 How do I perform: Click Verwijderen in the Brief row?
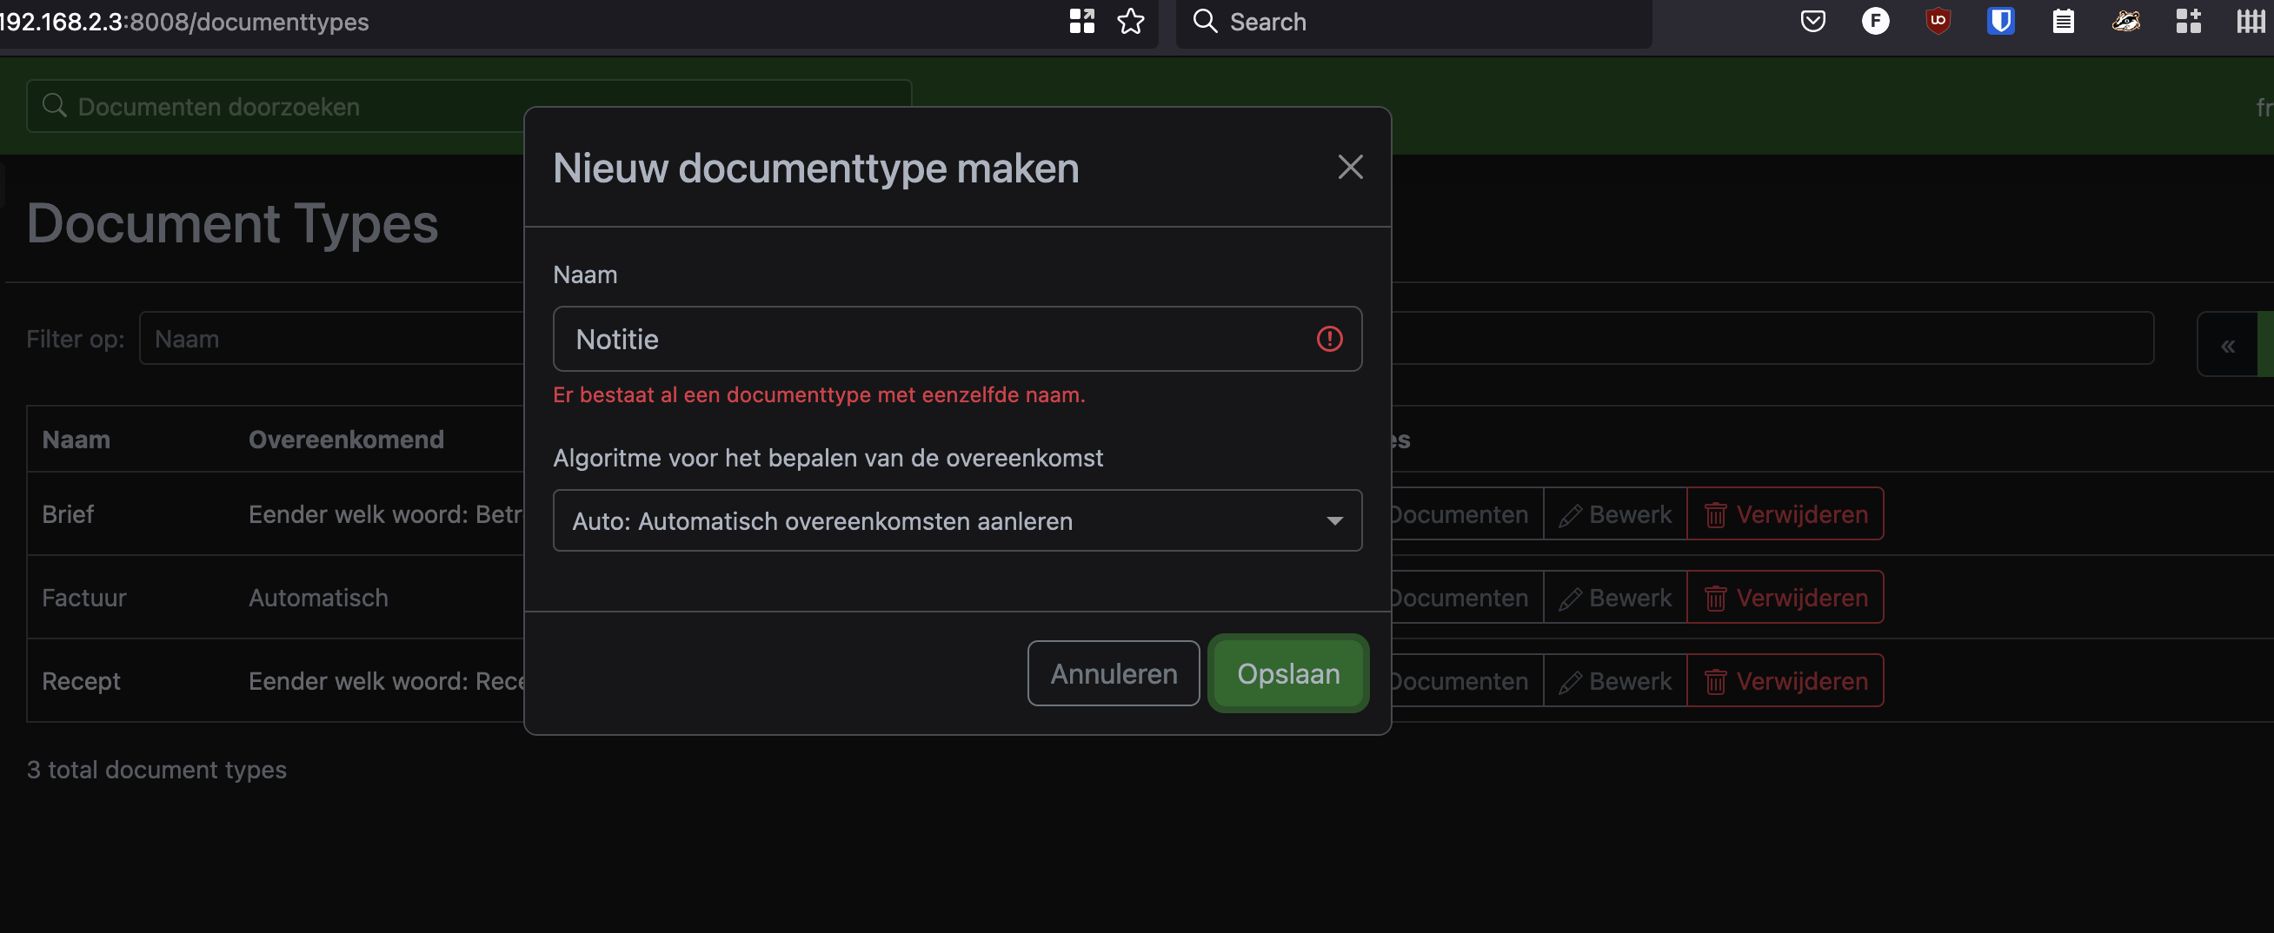point(1785,514)
